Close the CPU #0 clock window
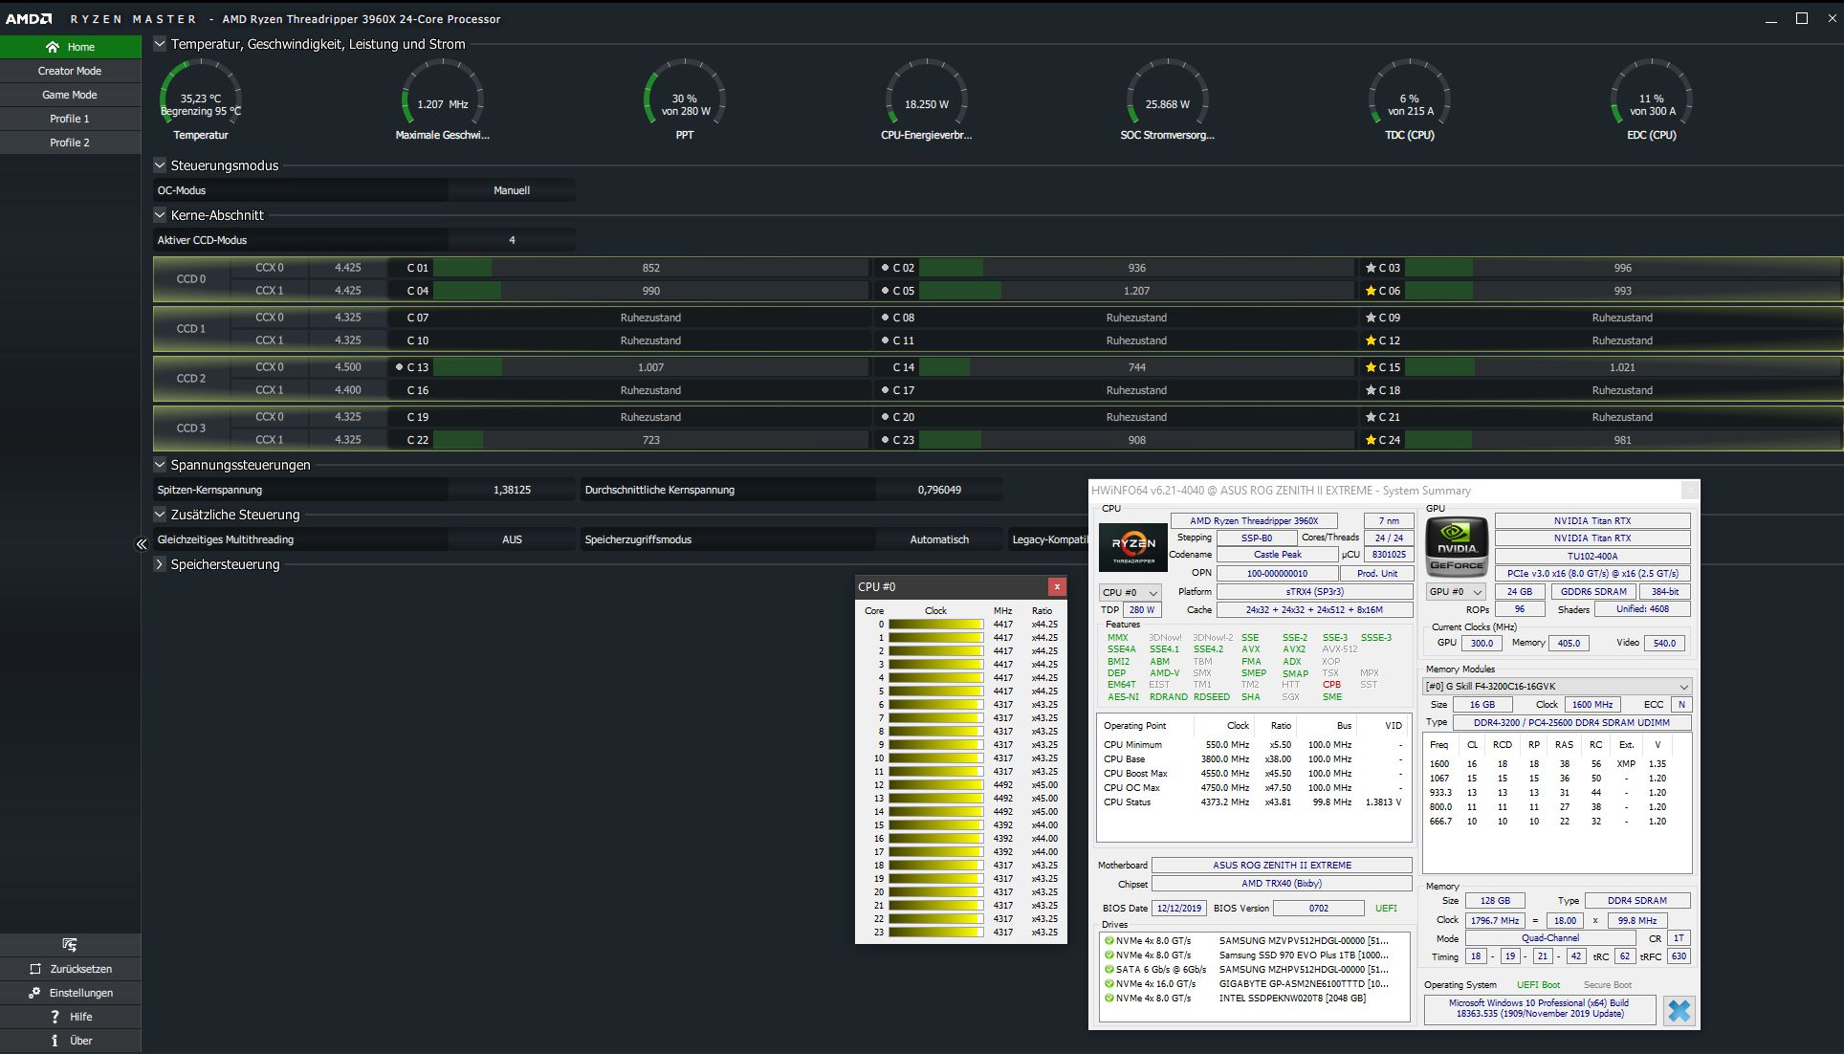 pyautogui.click(x=1057, y=586)
